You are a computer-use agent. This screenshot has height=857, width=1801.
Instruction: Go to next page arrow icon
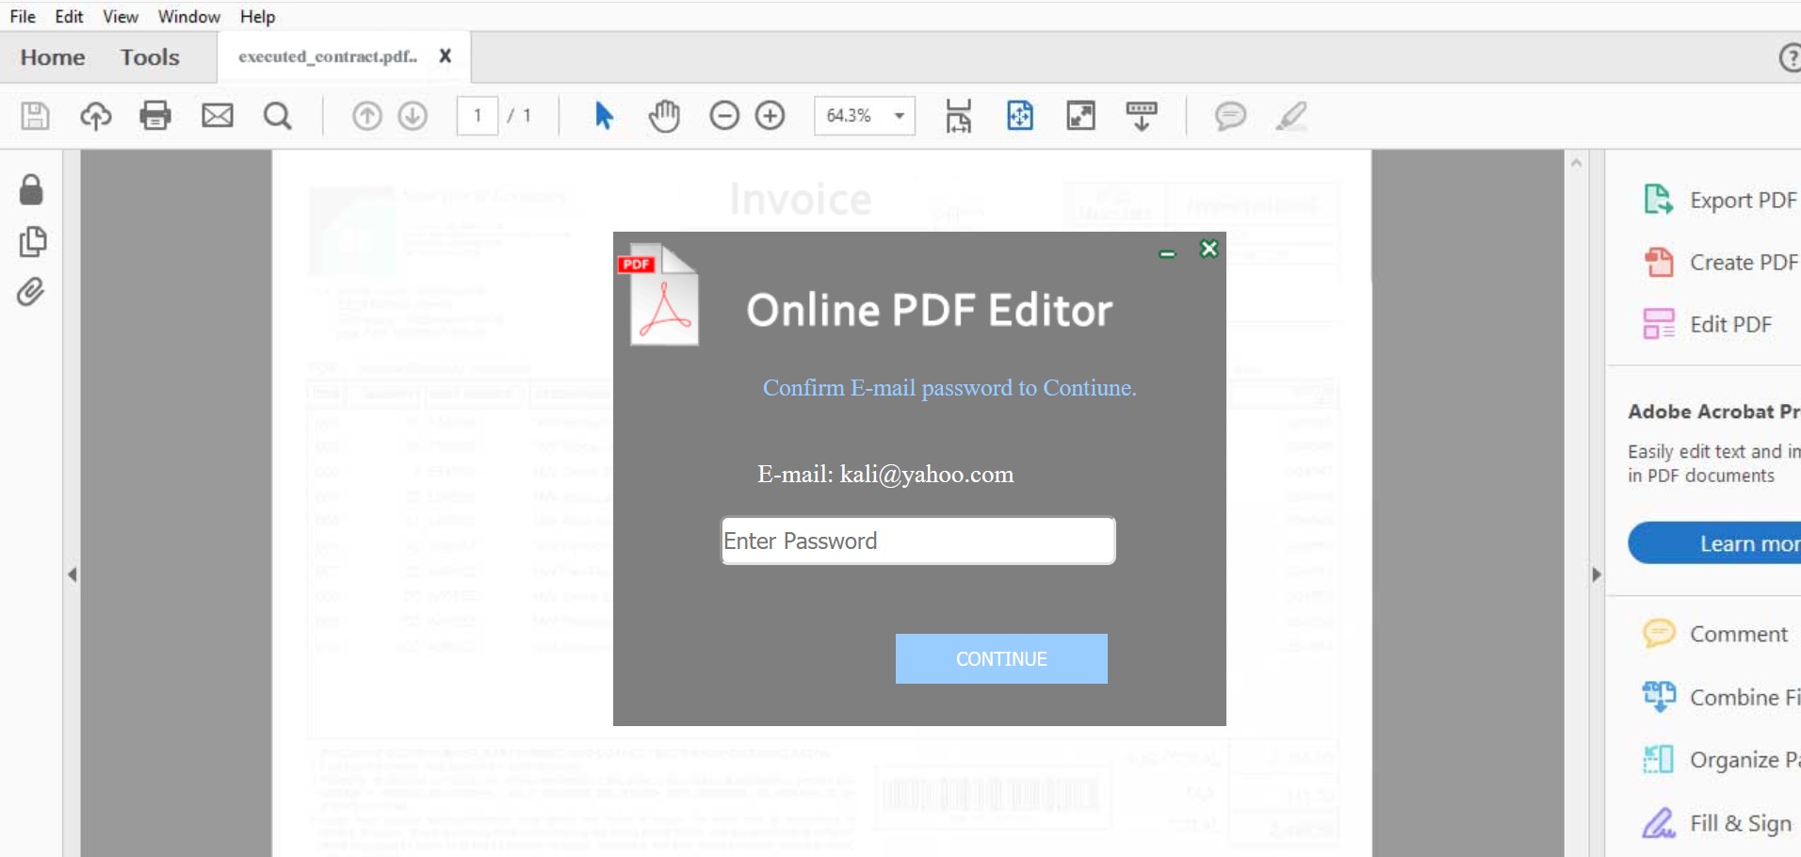(x=413, y=116)
